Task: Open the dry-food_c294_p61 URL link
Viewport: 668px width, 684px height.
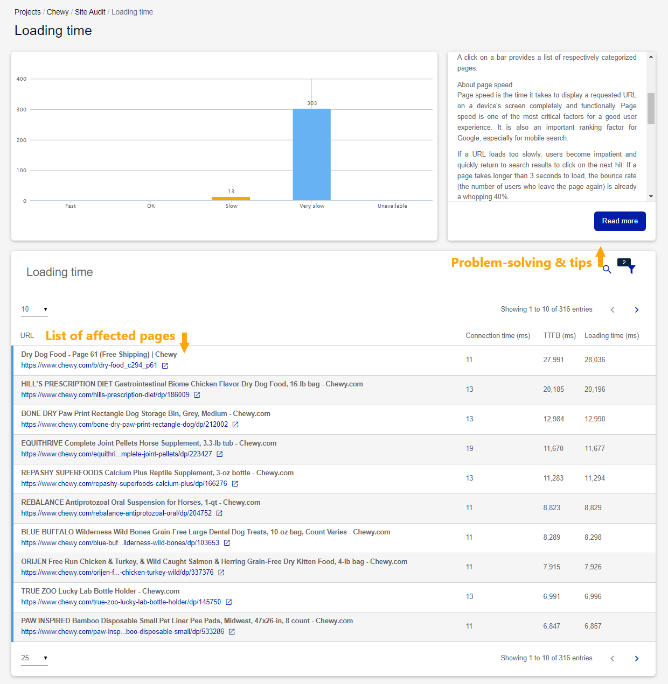Action: (x=89, y=365)
